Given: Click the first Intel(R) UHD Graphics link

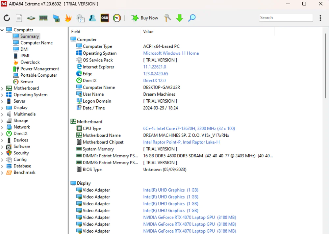Looking at the screenshot, I should 170,190.
